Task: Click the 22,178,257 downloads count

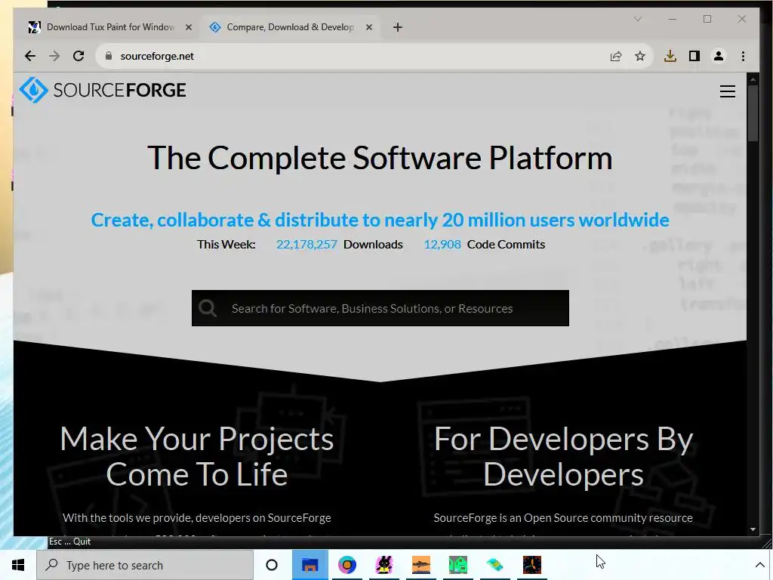Action: [306, 245]
